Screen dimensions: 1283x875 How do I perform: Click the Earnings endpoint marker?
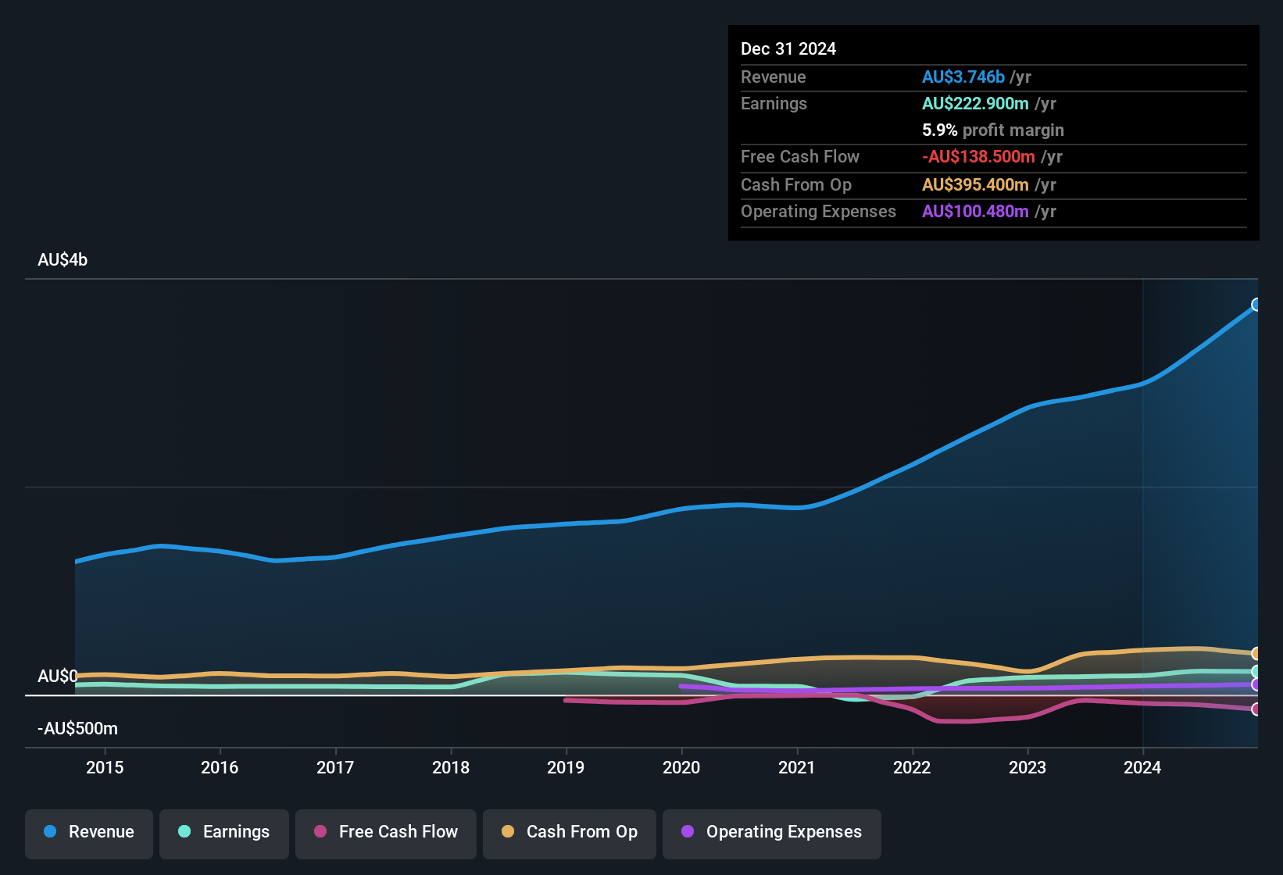click(x=1256, y=672)
